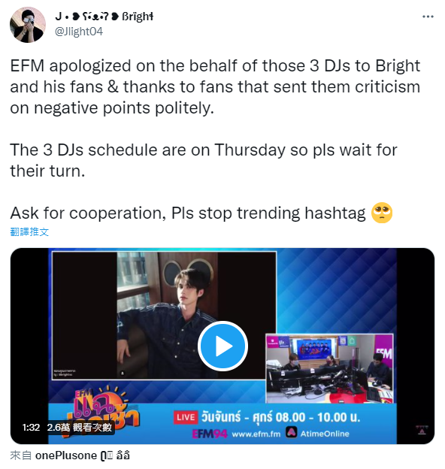Click the show logo at video bottom-left
Image resolution: width=445 pixels, height=469 pixels.
coord(100,411)
